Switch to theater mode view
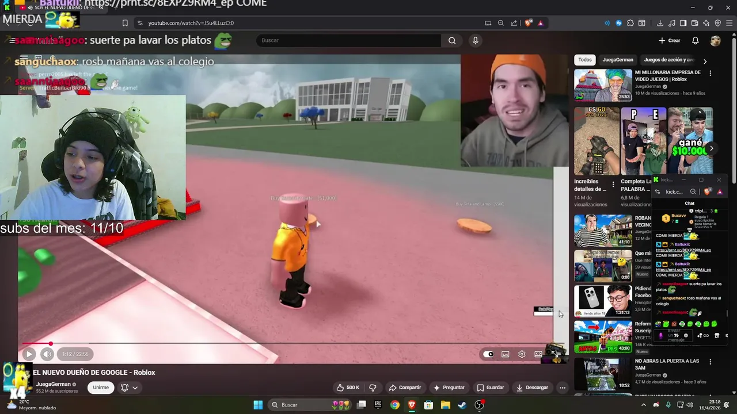Viewport: 737px width, 414px height. coord(538,354)
